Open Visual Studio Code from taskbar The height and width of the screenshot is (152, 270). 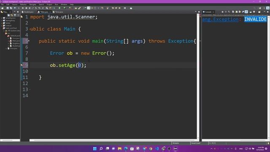click(157, 149)
